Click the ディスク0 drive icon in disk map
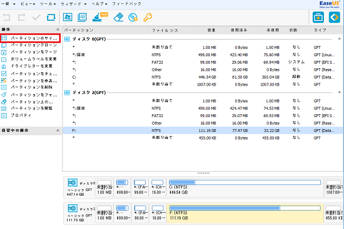Viewport: 344px width, 229px height. click(x=72, y=183)
